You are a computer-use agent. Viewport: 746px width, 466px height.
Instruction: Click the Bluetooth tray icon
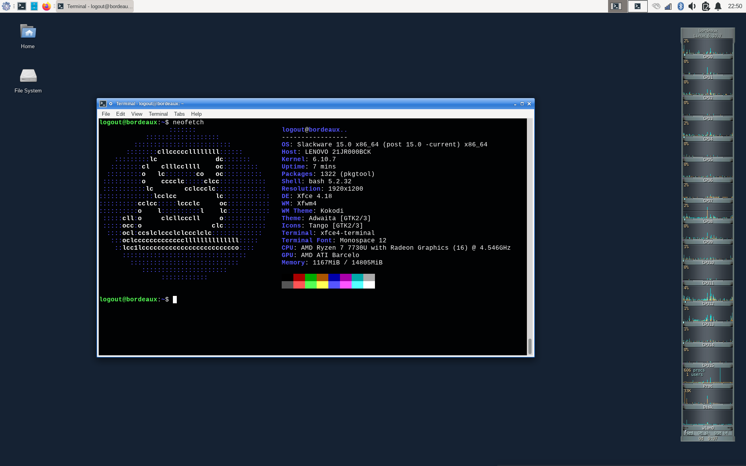[680, 6]
